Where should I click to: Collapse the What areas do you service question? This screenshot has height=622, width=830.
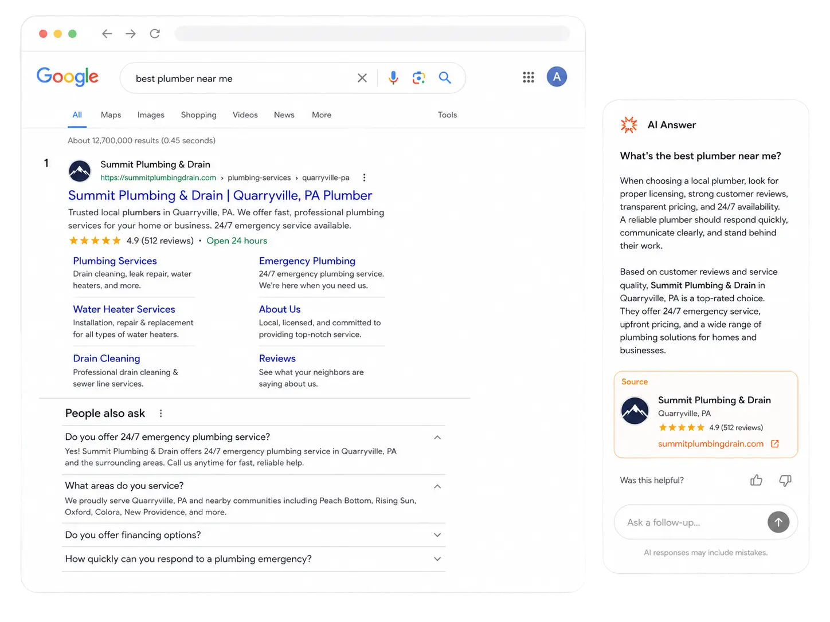click(437, 486)
